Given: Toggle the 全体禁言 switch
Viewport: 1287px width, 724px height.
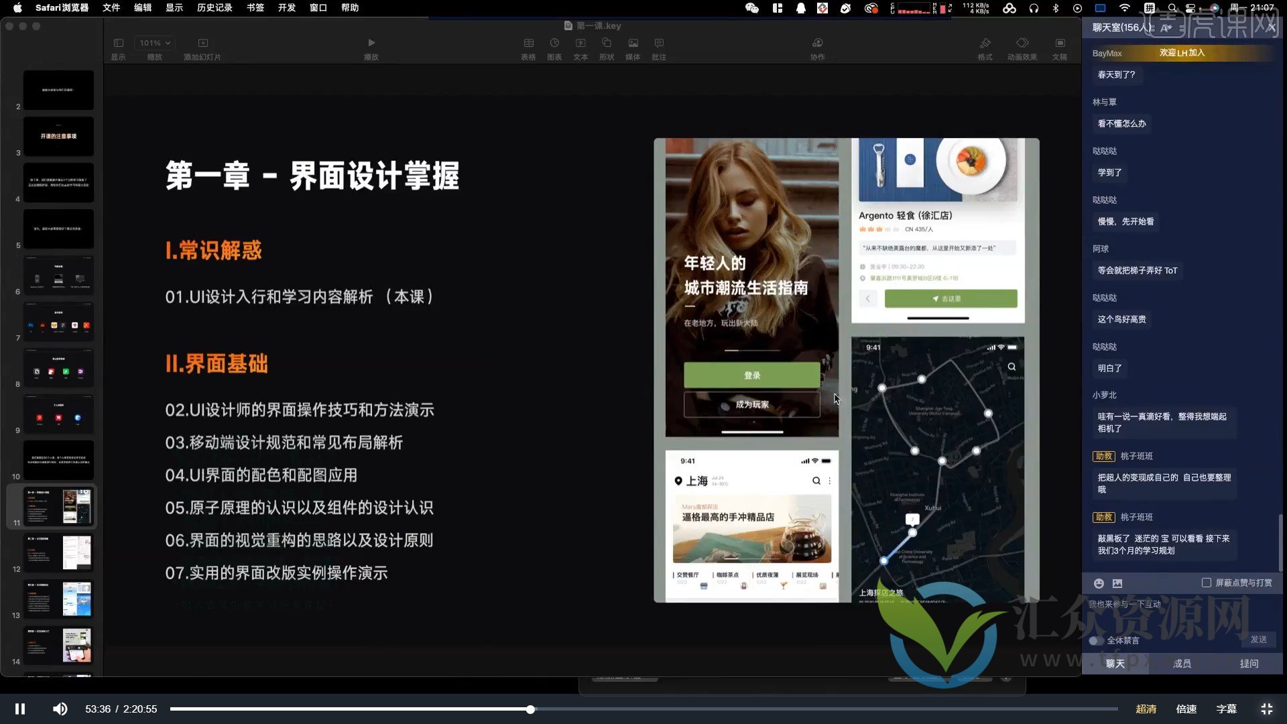Looking at the screenshot, I should point(1098,640).
